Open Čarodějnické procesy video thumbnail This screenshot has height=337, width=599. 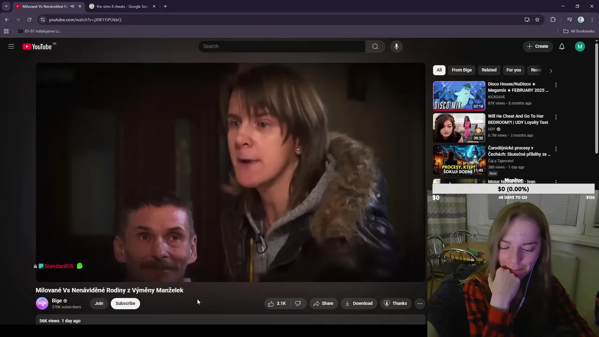pos(459,160)
